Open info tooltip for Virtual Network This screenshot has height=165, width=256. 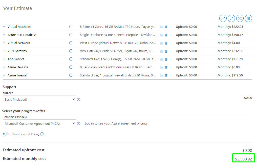pos(71,43)
